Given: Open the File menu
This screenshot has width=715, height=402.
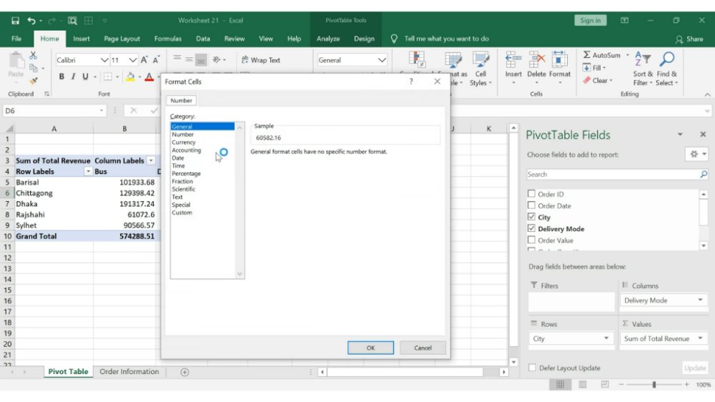Looking at the screenshot, I should (x=16, y=39).
